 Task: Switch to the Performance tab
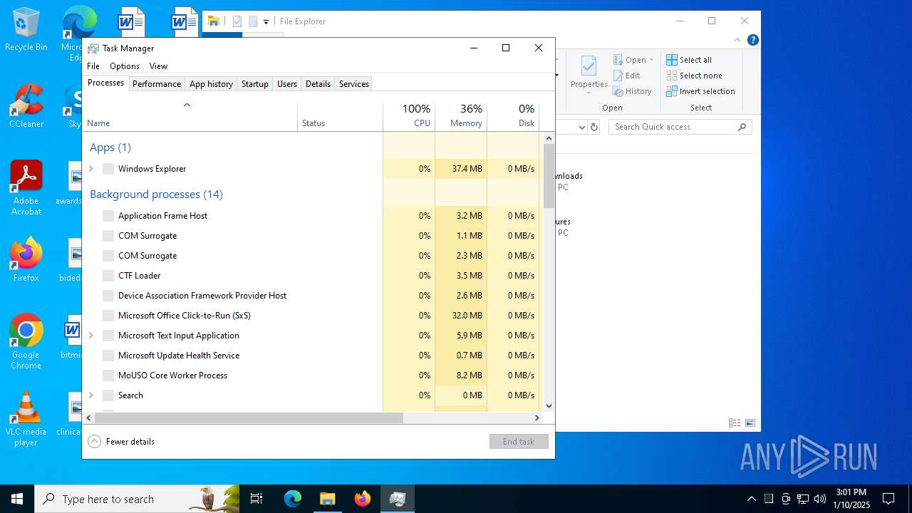(157, 84)
